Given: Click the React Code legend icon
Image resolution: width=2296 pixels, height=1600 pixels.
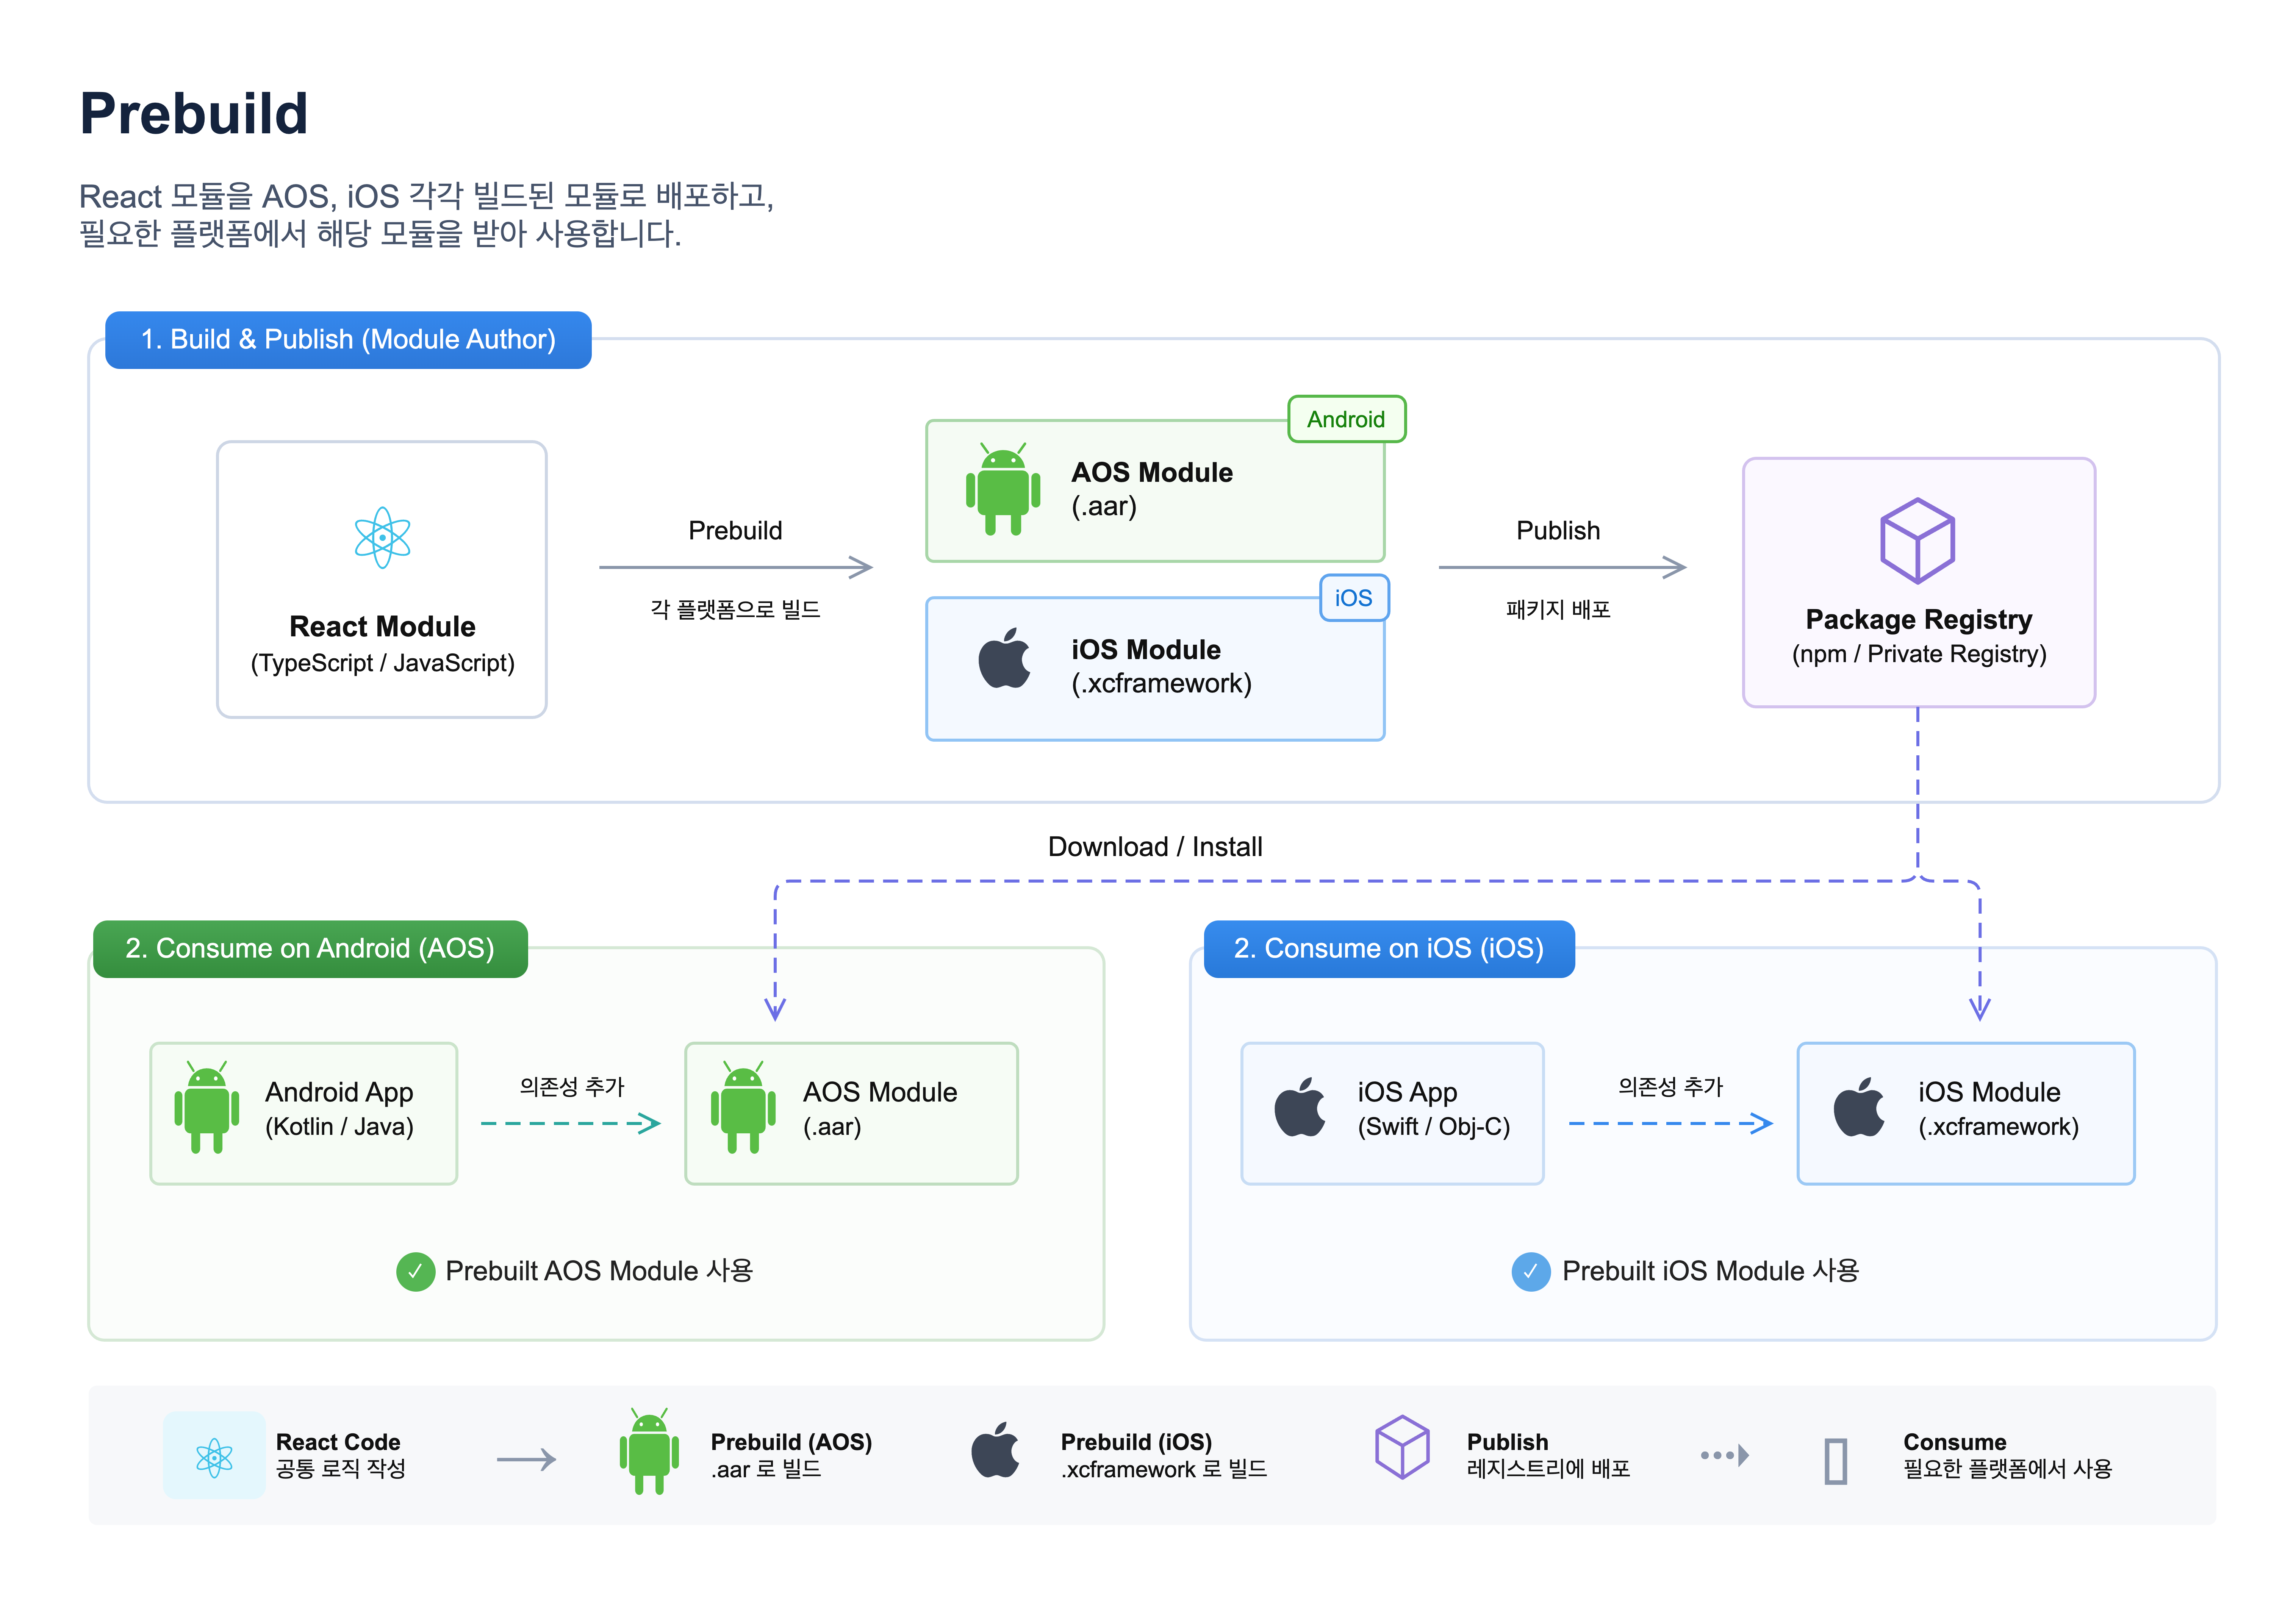Looking at the screenshot, I should tap(214, 1456).
